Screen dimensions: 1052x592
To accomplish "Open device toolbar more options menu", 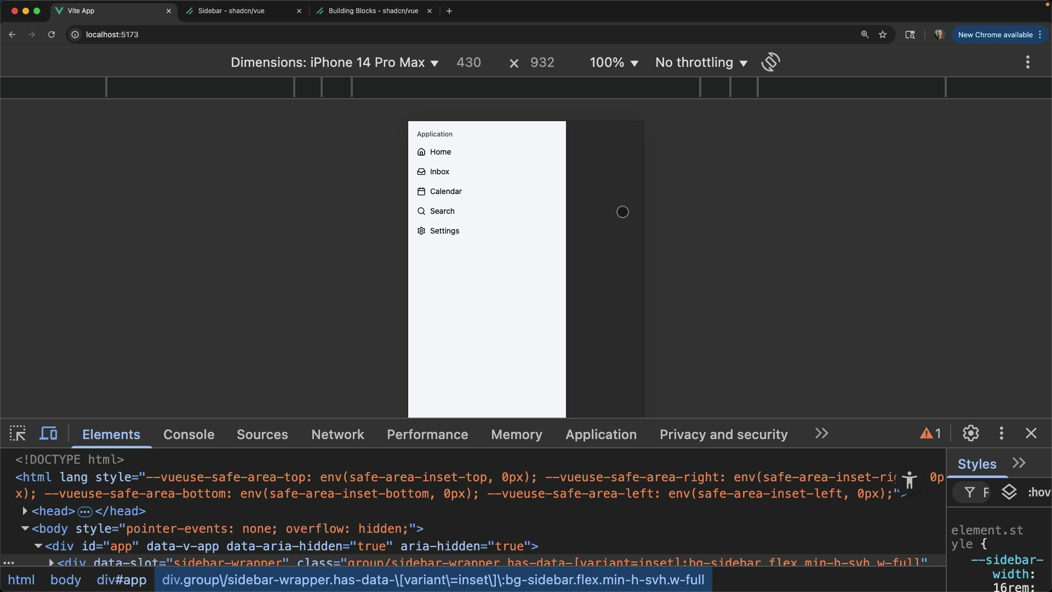I will (1028, 62).
